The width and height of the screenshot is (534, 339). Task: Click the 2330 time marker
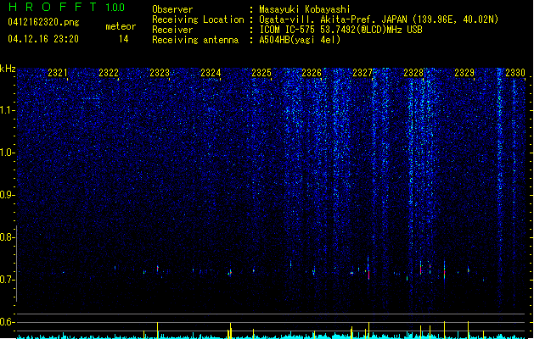pyautogui.click(x=515, y=73)
